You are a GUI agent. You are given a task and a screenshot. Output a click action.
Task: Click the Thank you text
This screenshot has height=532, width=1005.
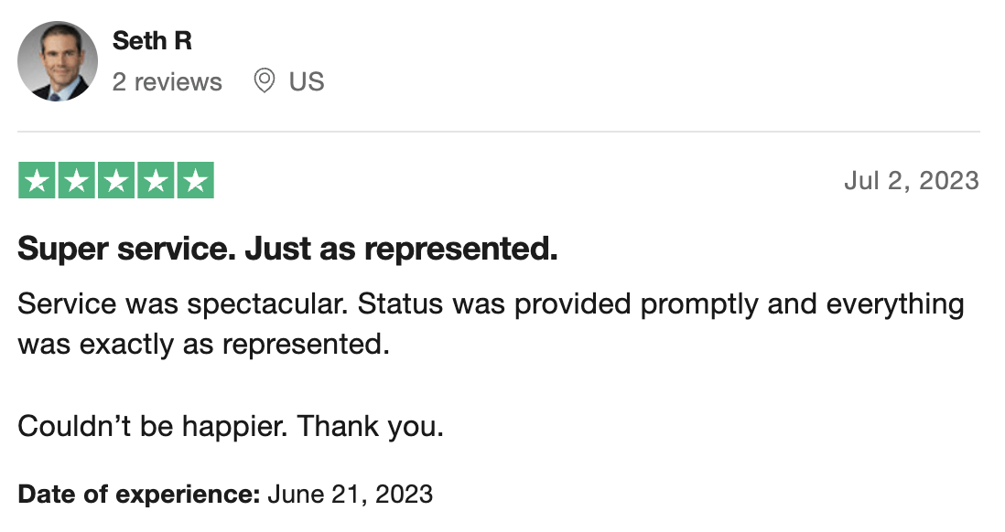[x=371, y=426]
